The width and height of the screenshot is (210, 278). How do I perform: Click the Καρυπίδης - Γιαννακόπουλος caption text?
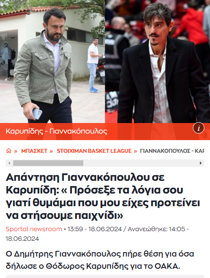pyautogui.click(x=57, y=131)
